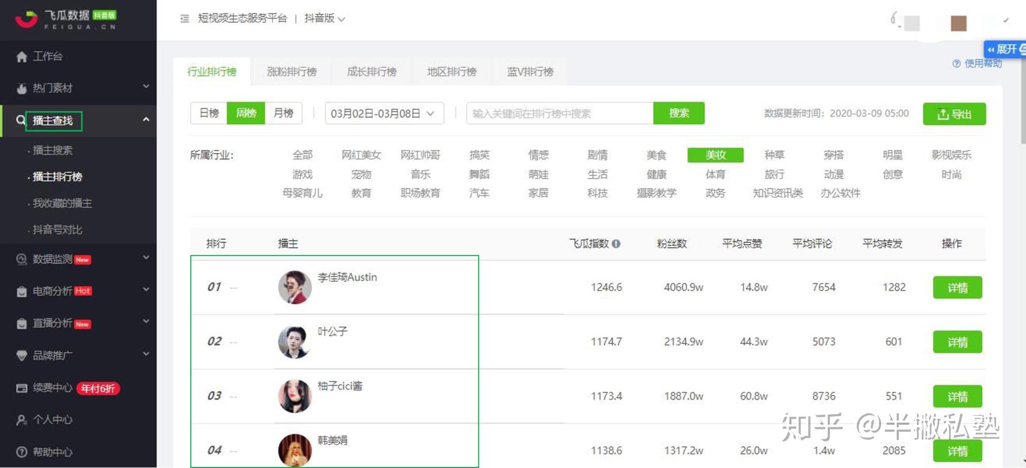Click the 数据监测 monitor icon
Image resolution: width=1026 pixels, height=468 pixels.
click(21, 259)
